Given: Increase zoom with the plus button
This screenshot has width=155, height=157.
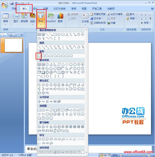Looking at the screenshot, I should [x=144, y=155].
